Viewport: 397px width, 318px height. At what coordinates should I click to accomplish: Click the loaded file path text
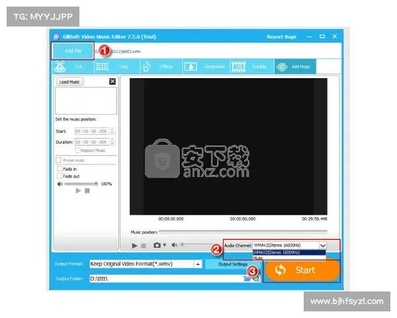tap(118, 52)
